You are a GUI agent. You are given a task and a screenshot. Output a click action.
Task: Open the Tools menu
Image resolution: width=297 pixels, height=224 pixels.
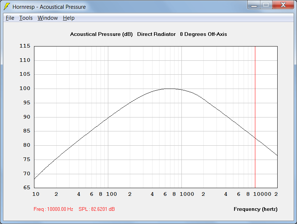coord(26,18)
